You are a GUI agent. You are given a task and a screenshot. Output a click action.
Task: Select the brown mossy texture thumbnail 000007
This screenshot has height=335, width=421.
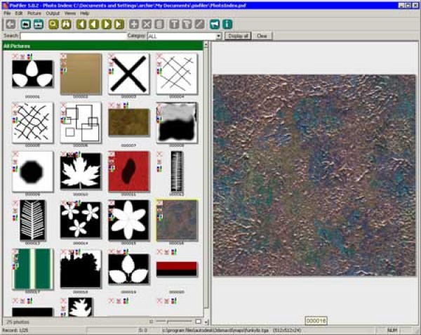tap(128, 122)
